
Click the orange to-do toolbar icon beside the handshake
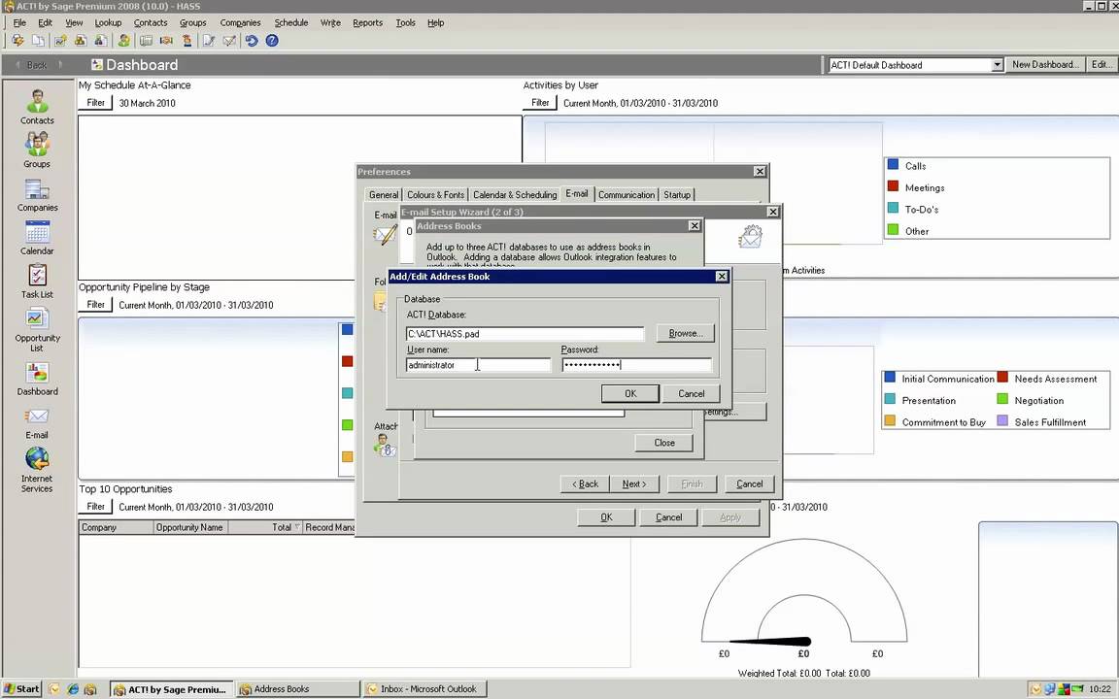[x=186, y=41]
